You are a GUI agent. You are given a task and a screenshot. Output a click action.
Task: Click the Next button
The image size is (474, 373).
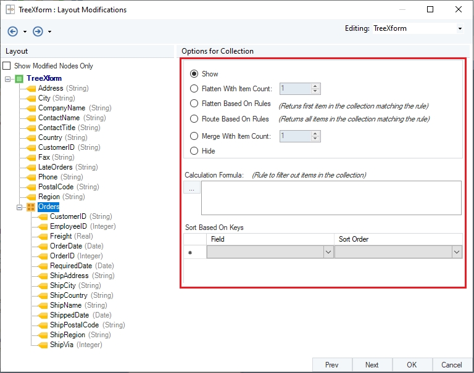point(372,364)
